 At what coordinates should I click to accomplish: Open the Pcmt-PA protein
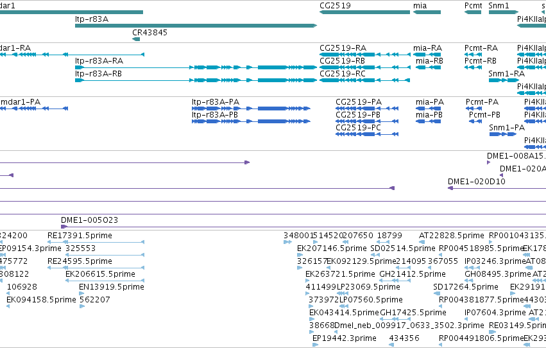click(x=473, y=109)
